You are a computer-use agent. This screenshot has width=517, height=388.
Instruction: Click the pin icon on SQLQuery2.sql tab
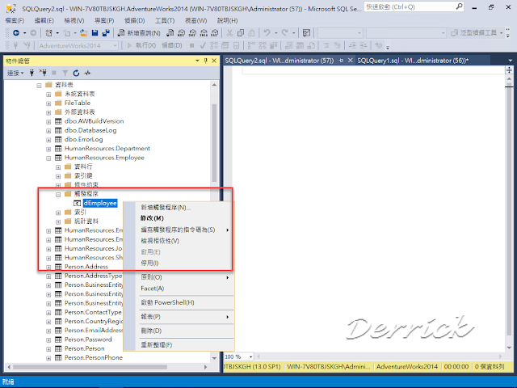(x=341, y=61)
